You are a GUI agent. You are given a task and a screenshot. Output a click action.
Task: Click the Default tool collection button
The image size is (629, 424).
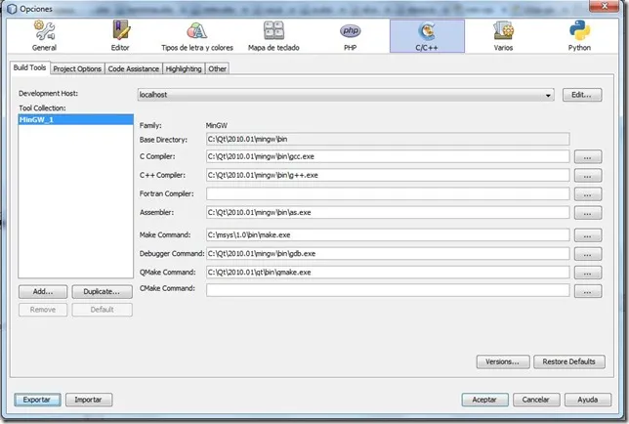point(102,310)
